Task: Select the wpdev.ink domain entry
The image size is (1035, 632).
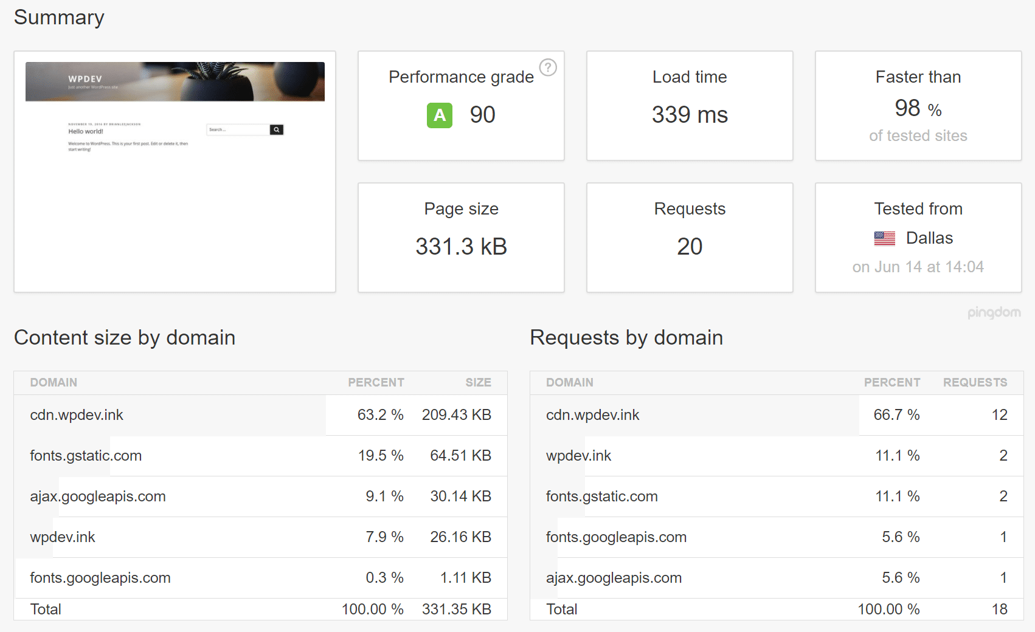Action: 62,537
